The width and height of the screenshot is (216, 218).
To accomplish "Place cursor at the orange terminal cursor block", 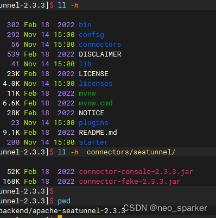I will [60, 217].
